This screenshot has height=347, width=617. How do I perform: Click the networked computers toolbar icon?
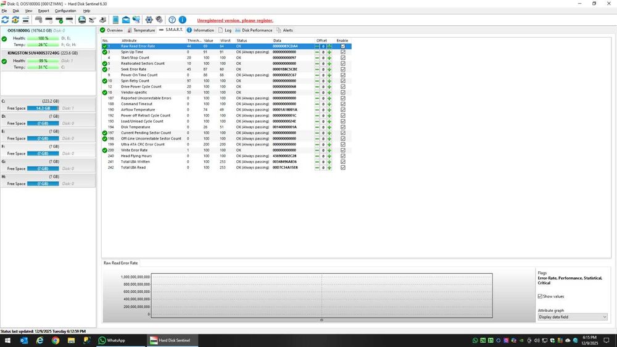click(136, 20)
